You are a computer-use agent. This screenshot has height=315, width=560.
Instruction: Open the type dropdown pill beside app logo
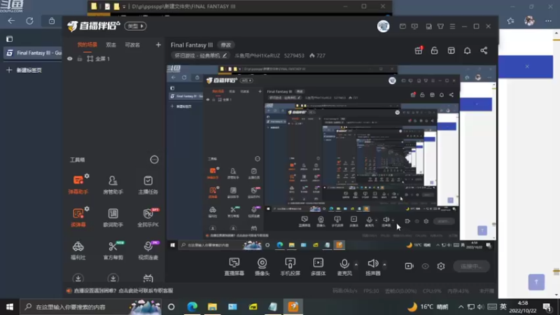coord(135,26)
